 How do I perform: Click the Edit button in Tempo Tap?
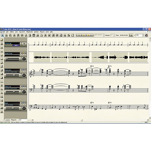pyautogui.click(x=16, y=45)
